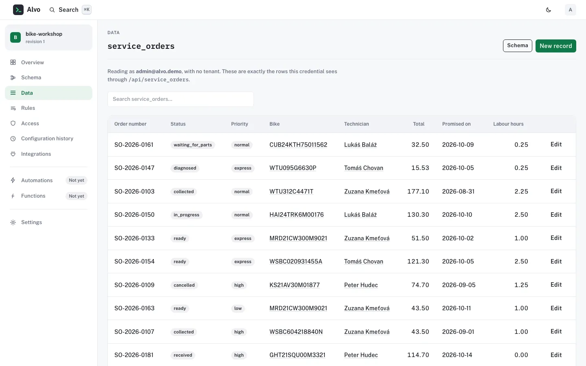This screenshot has width=586, height=366.
Task: Open bike link HAI24TRK6M00176
Action: coord(297,215)
